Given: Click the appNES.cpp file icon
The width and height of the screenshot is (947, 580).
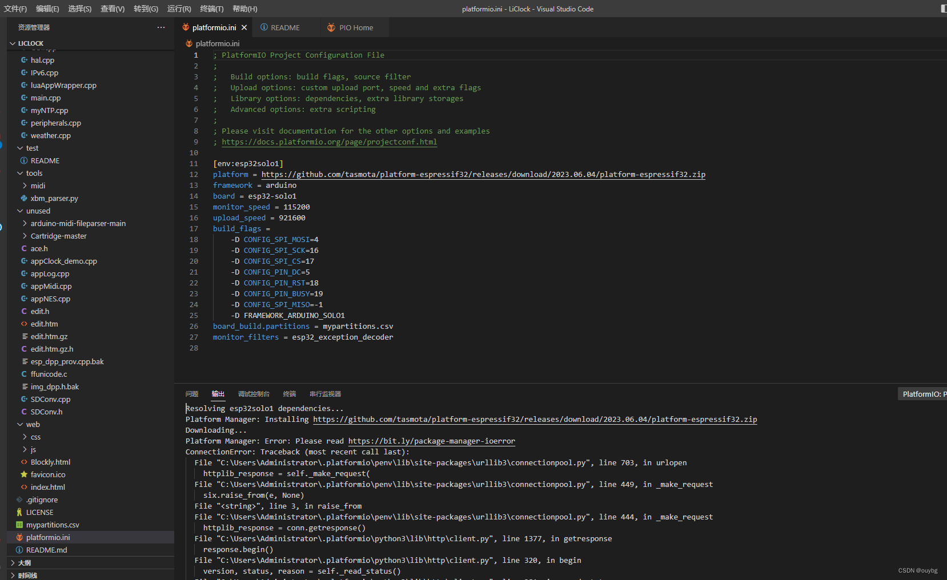Looking at the screenshot, I should (x=24, y=299).
